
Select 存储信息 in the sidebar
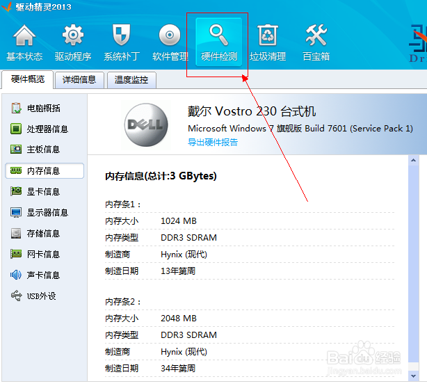coord(45,234)
